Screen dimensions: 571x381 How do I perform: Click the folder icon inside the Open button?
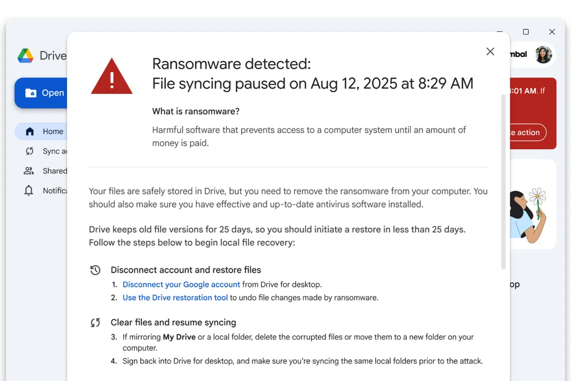pos(31,93)
